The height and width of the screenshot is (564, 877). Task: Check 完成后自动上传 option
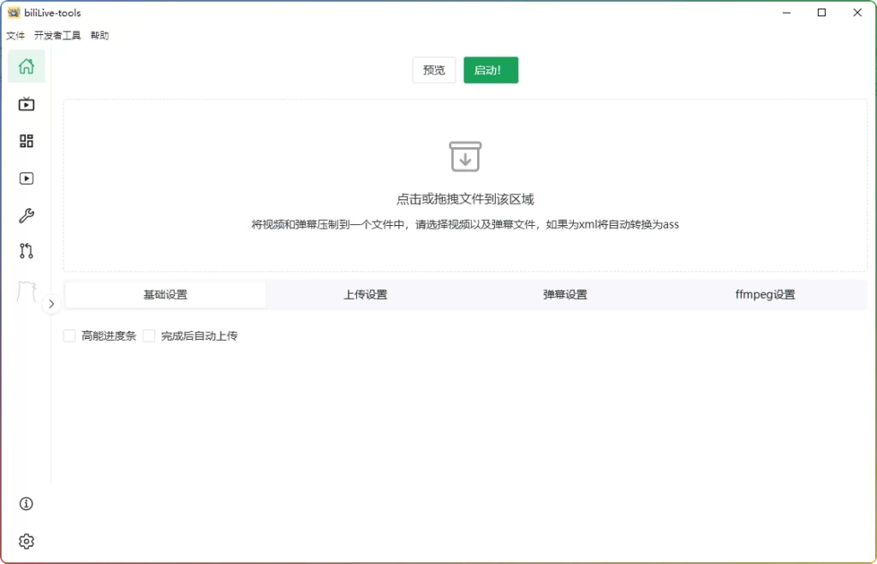148,335
